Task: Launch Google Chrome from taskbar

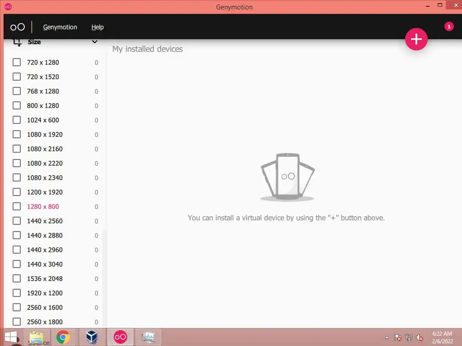Action: 63,337
